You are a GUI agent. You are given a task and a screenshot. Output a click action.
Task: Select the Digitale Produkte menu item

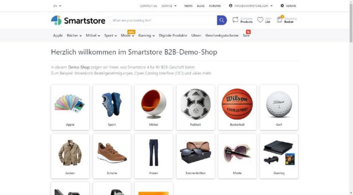[173, 36]
